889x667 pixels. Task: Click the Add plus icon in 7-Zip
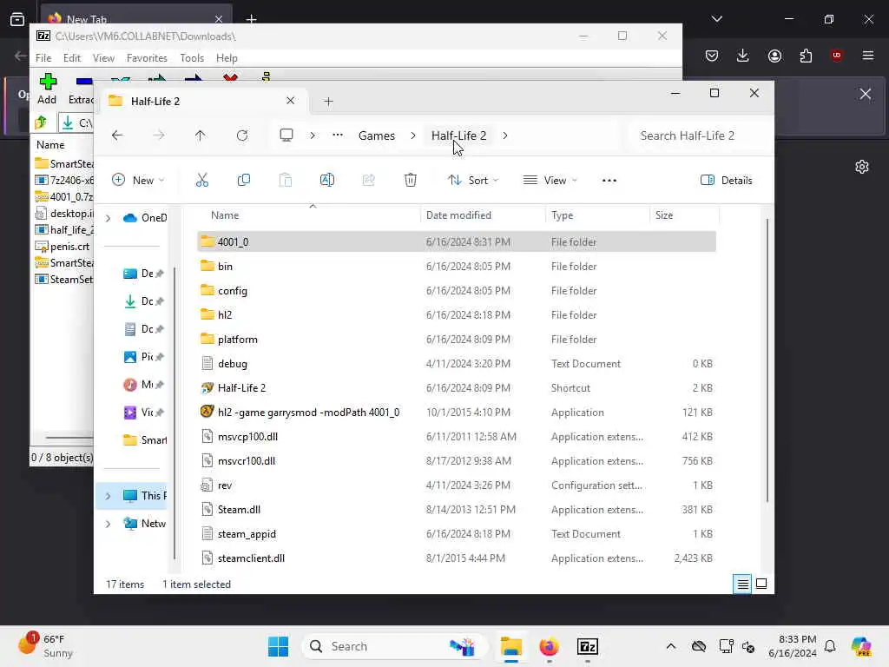[48, 82]
